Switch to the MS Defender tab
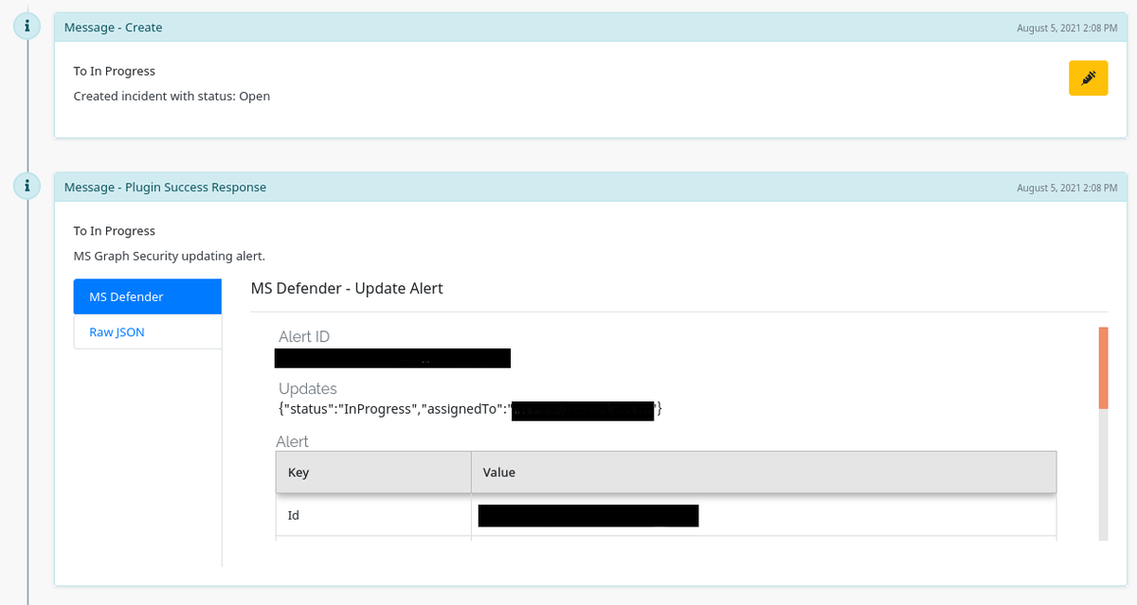This screenshot has height=605, width=1137. click(x=148, y=296)
